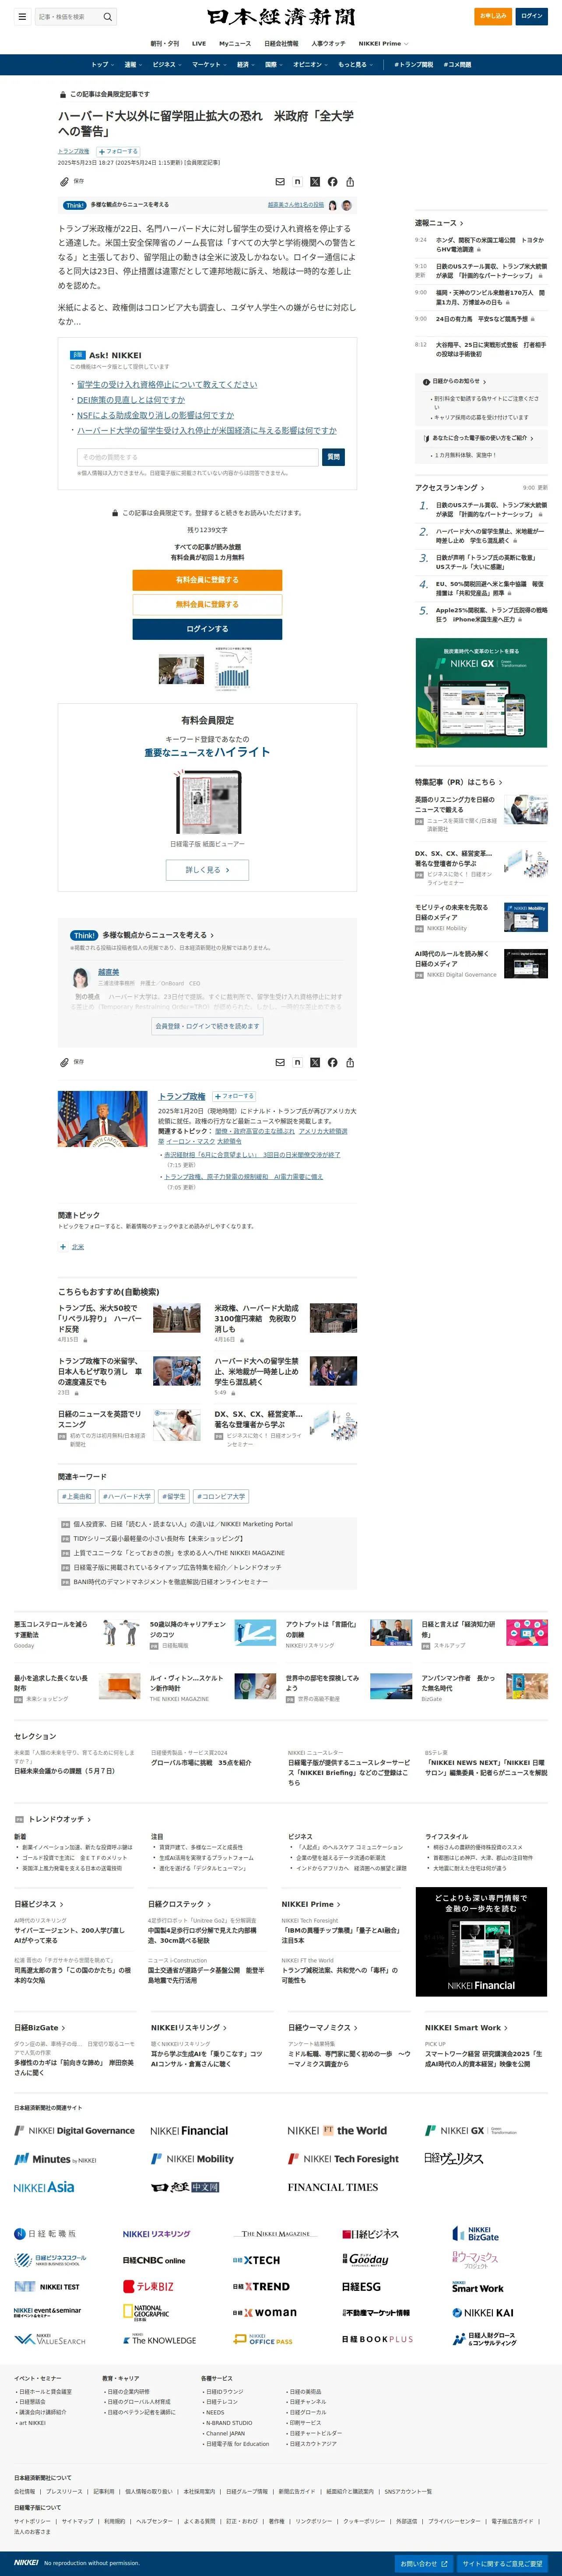Open the 日経xwoman logo link
The image size is (562, 2576).
point(264,2313)
